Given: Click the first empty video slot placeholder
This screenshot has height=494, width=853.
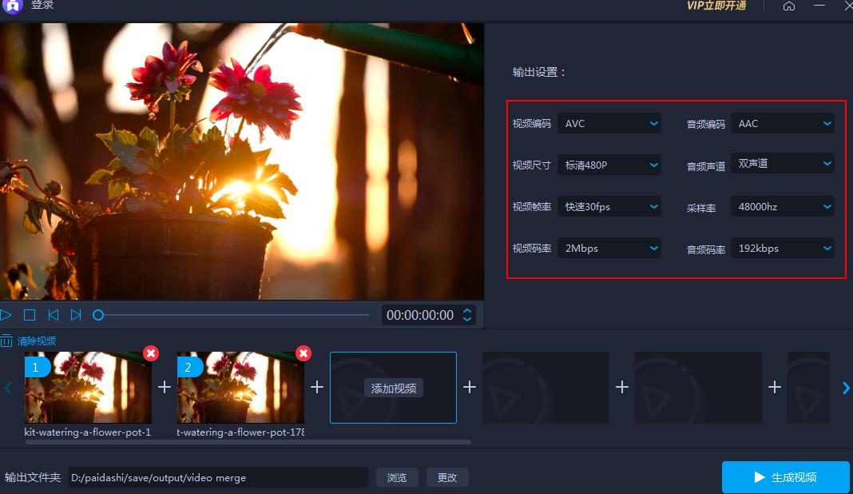Looking at the screenshot, I should (x=546, y=387).
